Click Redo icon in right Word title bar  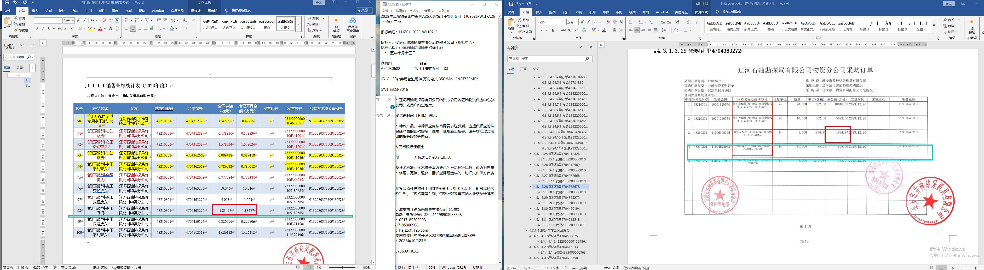pos(529,4)
